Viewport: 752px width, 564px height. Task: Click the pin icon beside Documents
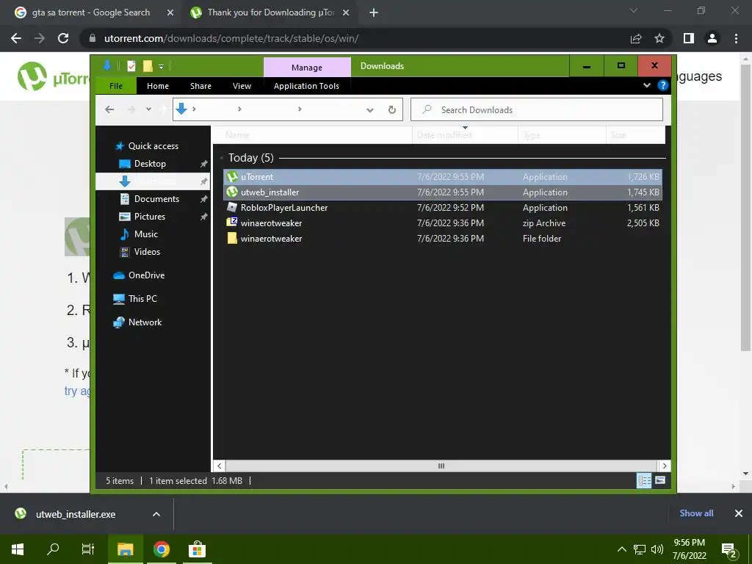coord(204,199)
